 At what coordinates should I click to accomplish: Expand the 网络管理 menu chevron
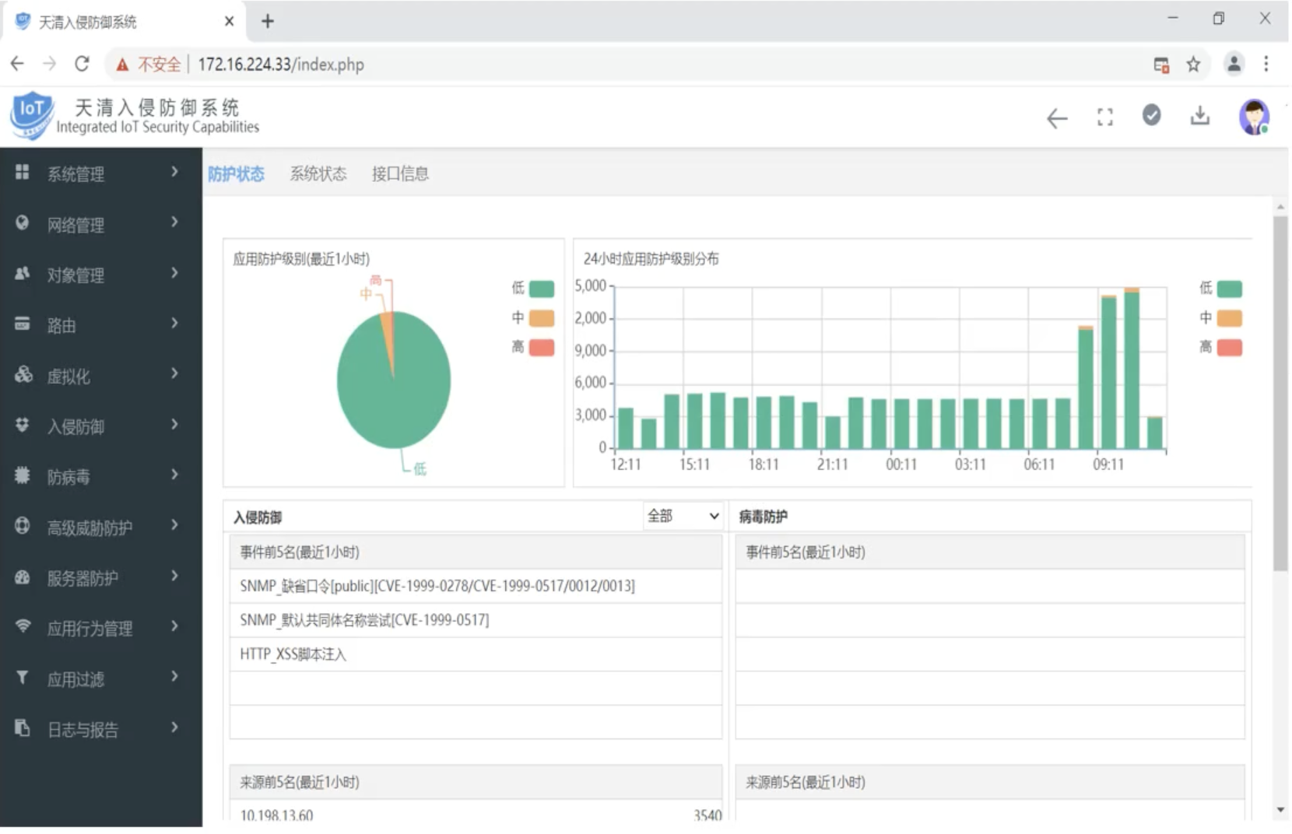[x=175, y=222]
